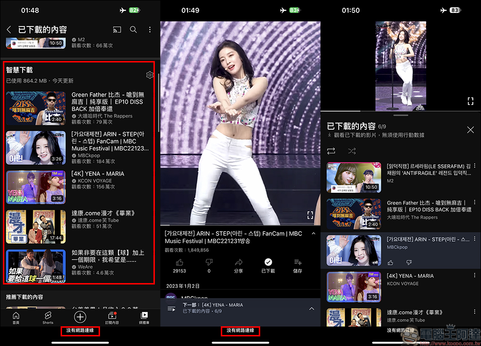
Task: Enter fullscreen on the right mini video
Action: 470,101
